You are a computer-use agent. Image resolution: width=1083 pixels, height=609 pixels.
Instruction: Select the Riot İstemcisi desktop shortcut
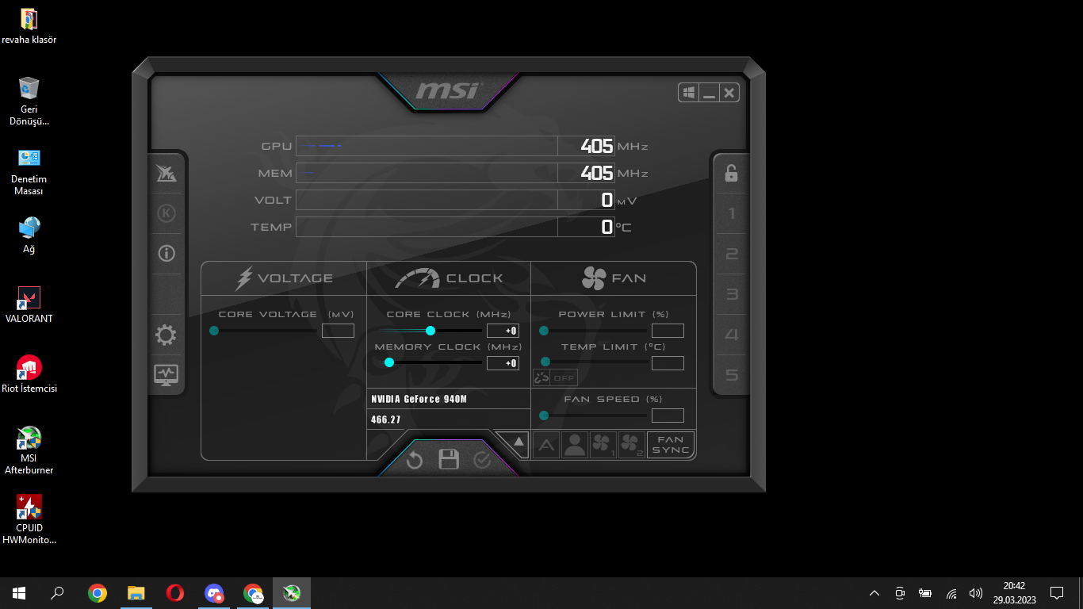tap(29, 374)
